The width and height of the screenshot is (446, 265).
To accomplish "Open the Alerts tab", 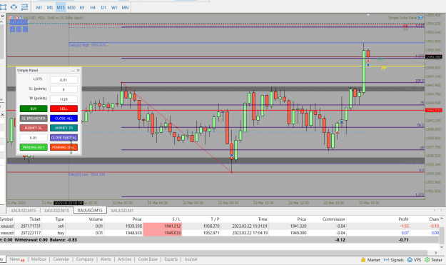I will coord(106,259).
